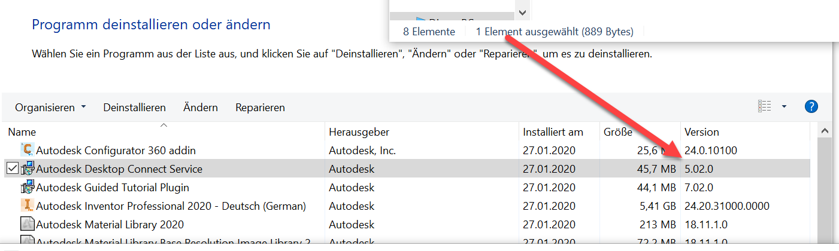Uncheck the Autodesk Desktop Connect Service checkbox
This screenshot has height=251, width=839.
(13, 169)
